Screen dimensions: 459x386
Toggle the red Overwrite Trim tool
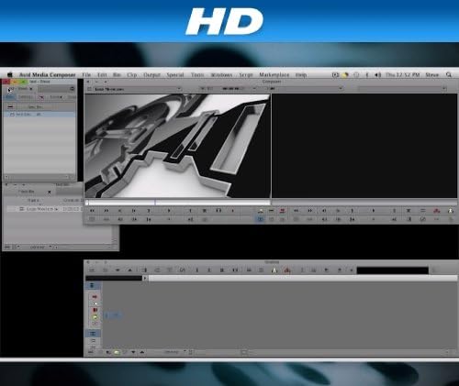click(x=95, y=310)
